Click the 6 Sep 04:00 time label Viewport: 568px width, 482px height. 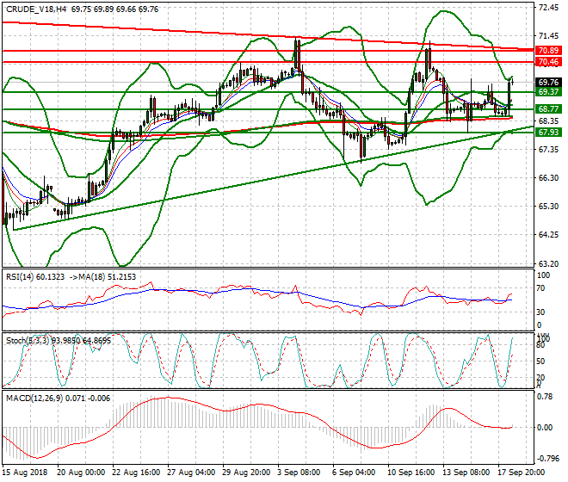pos(354,473)
